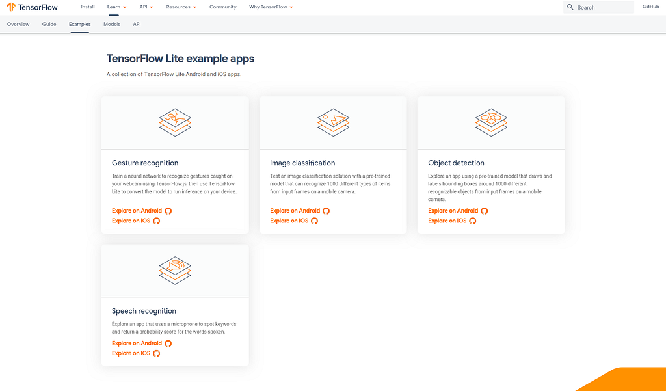Explore Speech recognition on iOS
The height and width of the screenshot is (391, 666).
tap(131, 354)
